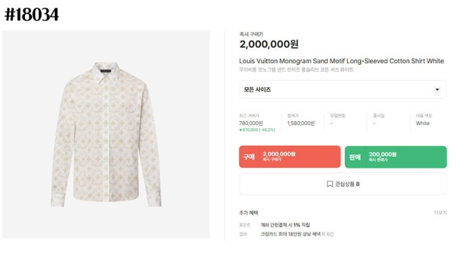The width and height of the screenshot is (457, 268).
Task: Click the 780,000원 recent trade price
Action: tap(251, 123)
